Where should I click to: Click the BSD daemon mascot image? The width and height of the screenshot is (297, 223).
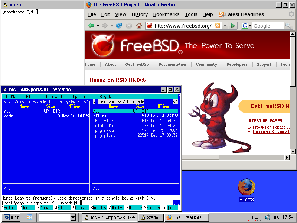[x=220, y=117]
